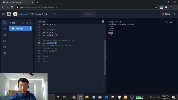The image size is (178, 100).
Task: Open File Explorer from the taskbar
Action: pos(87,97)
